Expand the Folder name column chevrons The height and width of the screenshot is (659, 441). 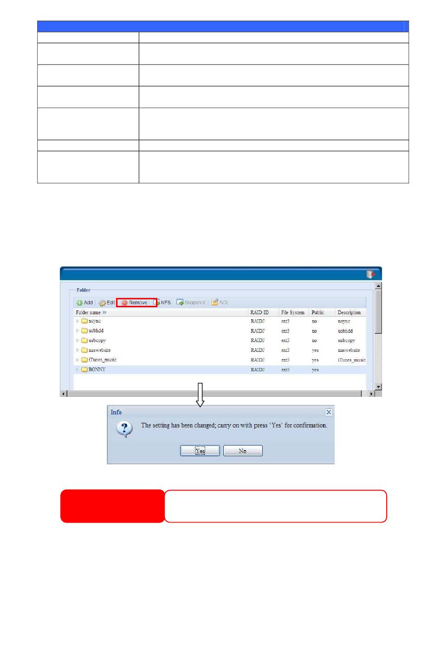[104, 313]
